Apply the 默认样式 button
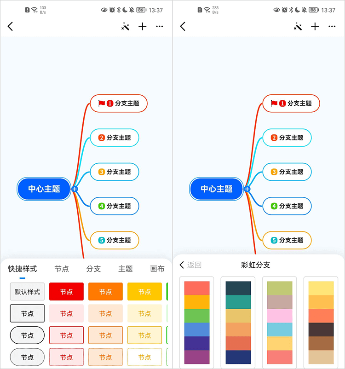The width and height of the screenshot is (345, 369). (x=27, y=292)
